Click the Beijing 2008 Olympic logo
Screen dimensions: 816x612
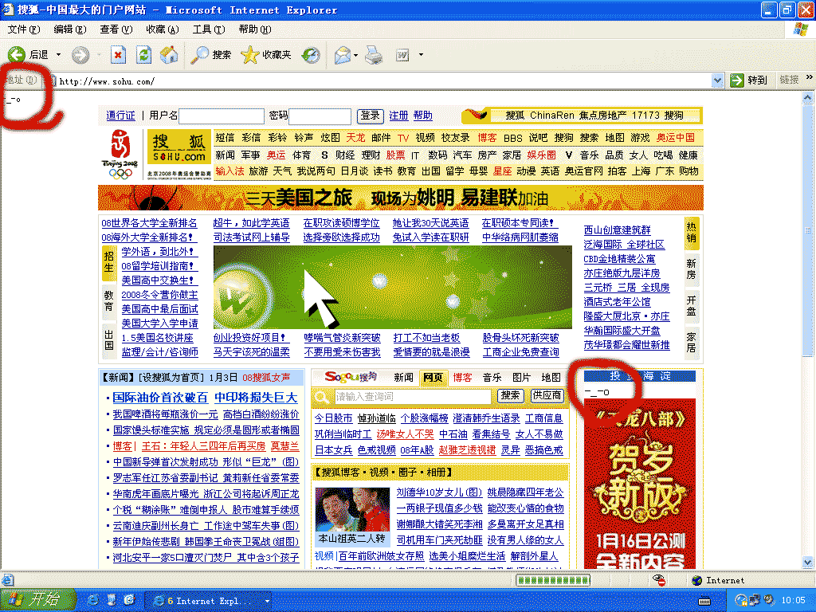(120, 154)
